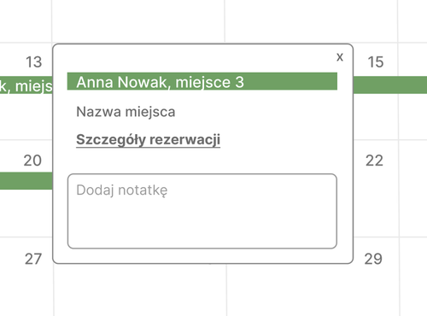This screenshot has width=427, height=316.
Task: Click the calendar cell area directly below the popup's left half
Action: 140,290
